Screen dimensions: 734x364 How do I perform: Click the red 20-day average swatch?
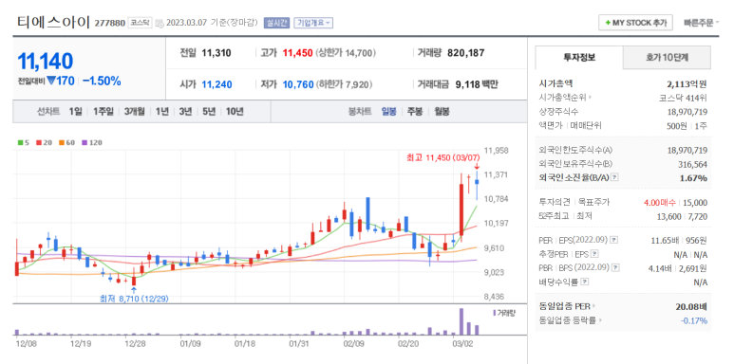click(38, 143)
